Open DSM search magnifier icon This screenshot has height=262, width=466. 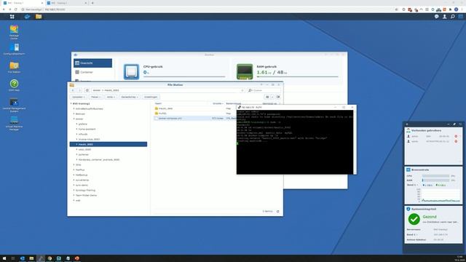[452, 17]
